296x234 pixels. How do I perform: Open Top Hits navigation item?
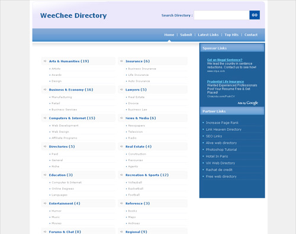tap(231, 35)
